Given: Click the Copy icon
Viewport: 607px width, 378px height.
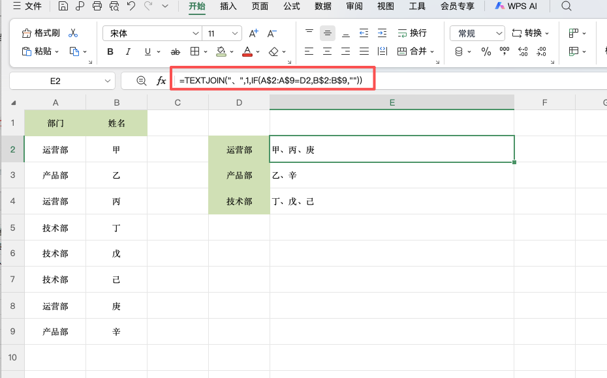Looking at the screenshot, I should (x=74, y=51).
